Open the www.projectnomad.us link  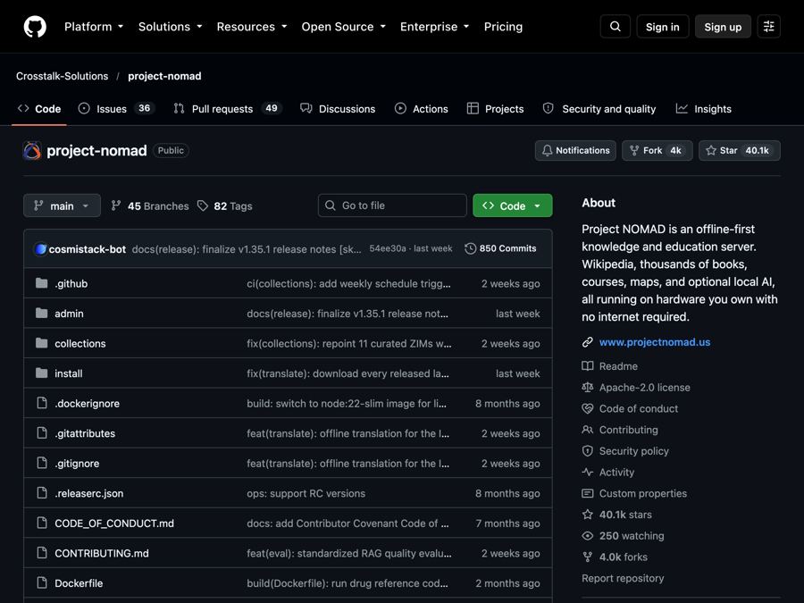click(x=655, y=342)
